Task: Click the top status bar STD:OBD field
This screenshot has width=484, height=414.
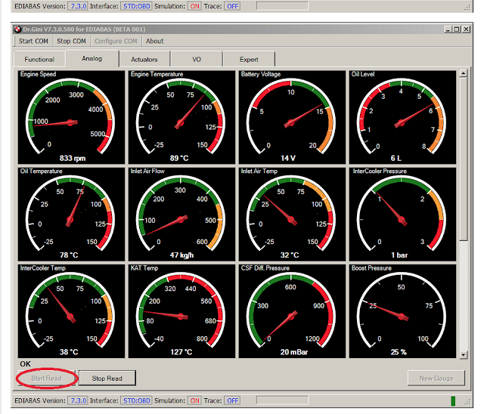Action: [x=136, y=6]
